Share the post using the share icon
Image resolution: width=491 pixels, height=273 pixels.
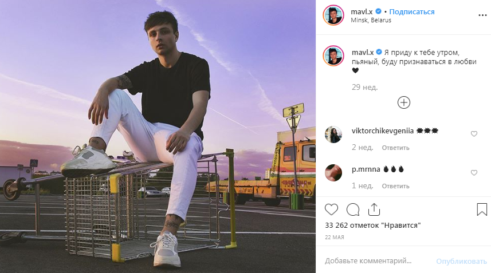(x=374, y=209)
